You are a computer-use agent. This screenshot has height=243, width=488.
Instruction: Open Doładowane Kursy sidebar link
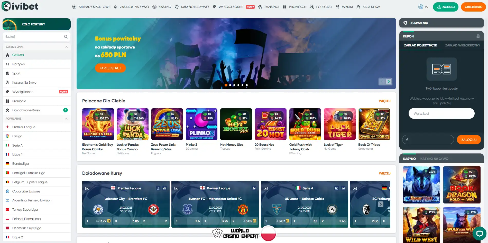36,110
